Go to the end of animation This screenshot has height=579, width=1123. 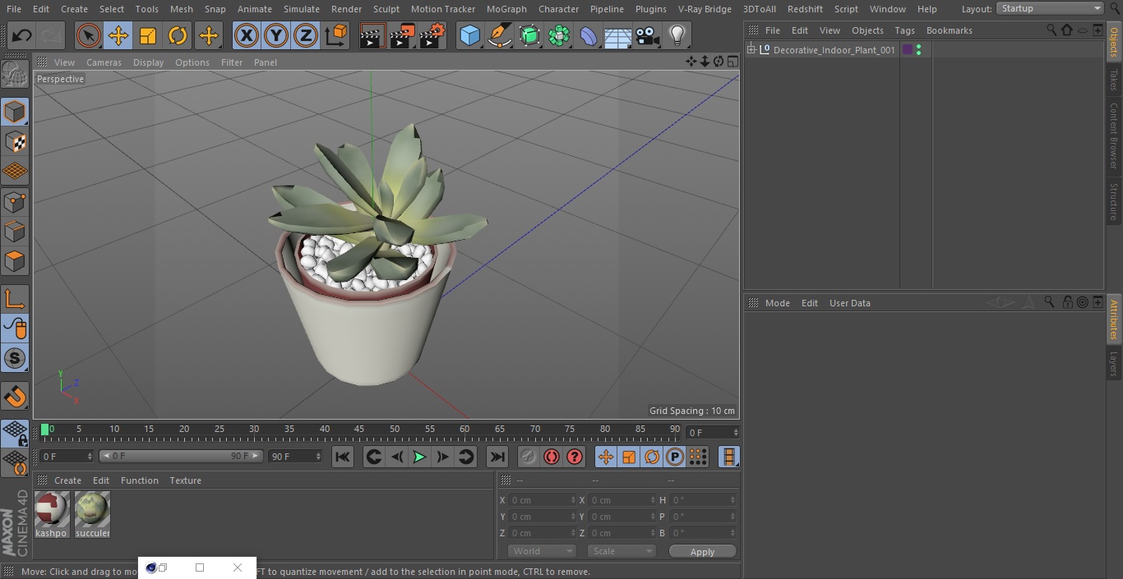pyautogui.click(x=497, y=457)
